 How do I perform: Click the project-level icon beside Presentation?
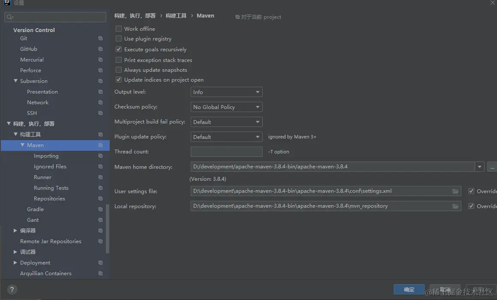coord(101,92)
